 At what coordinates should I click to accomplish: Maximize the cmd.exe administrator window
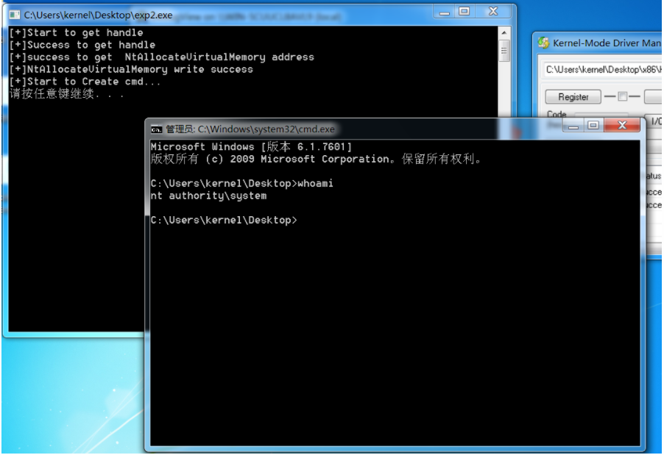coord(593,125)
